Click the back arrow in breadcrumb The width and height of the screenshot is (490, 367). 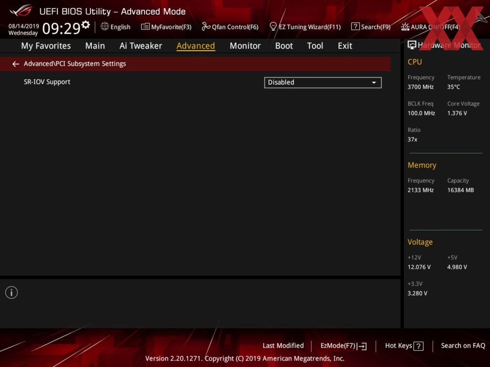coord(15,64)
